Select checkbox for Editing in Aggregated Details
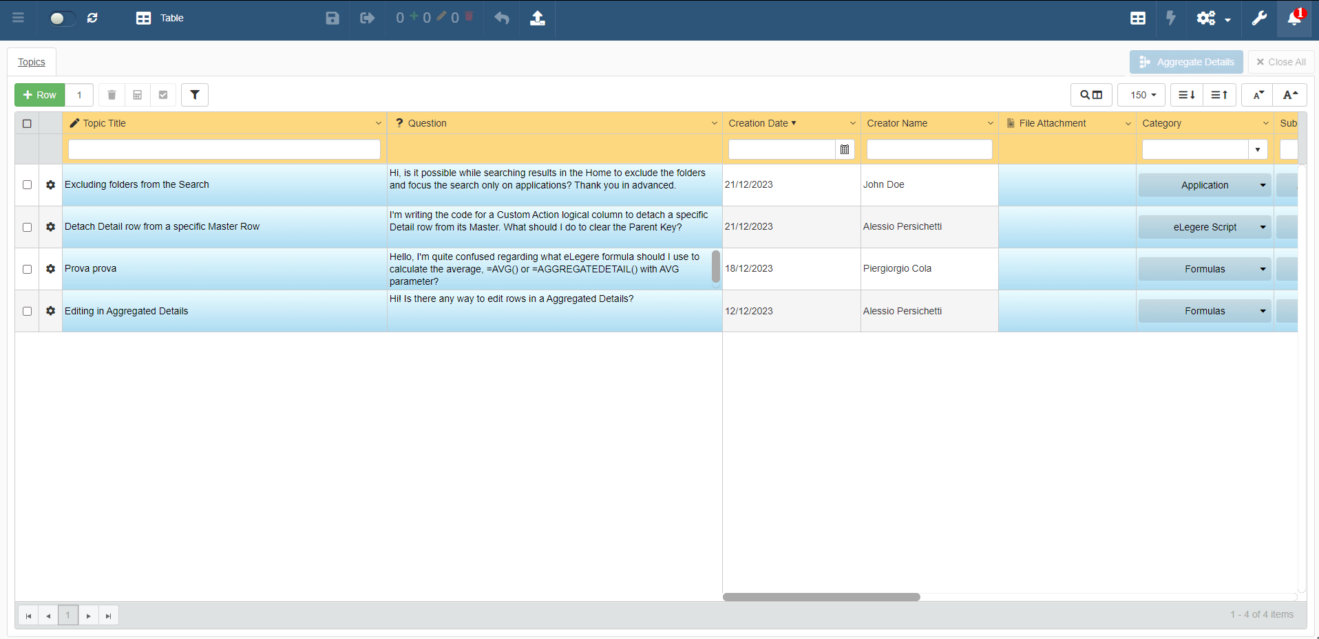 [x=27, y=311]
